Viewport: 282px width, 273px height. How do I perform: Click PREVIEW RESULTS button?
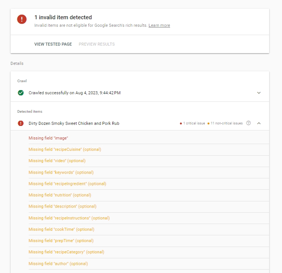(x=97, y=44)
